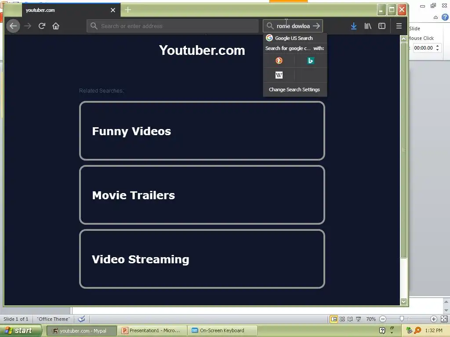Zoom out with the minus button
This screenshot has height=337, width=450.
coord(383,319)
